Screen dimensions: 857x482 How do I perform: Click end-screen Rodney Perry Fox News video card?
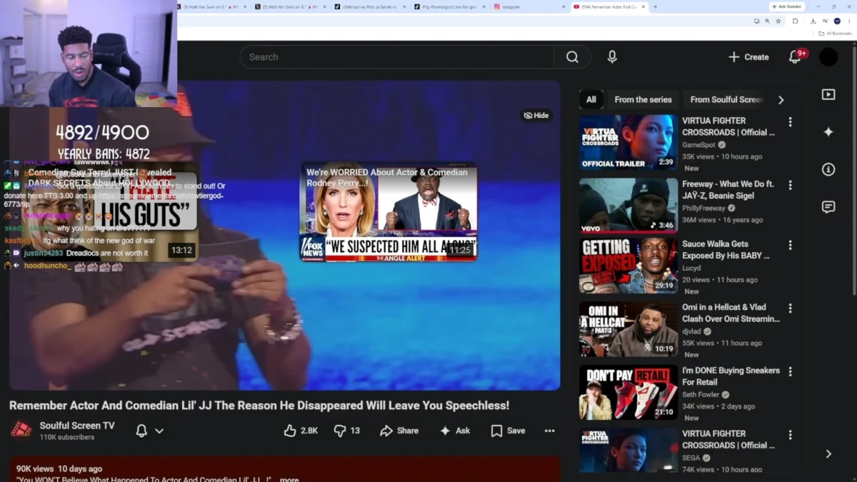(389, 212)
